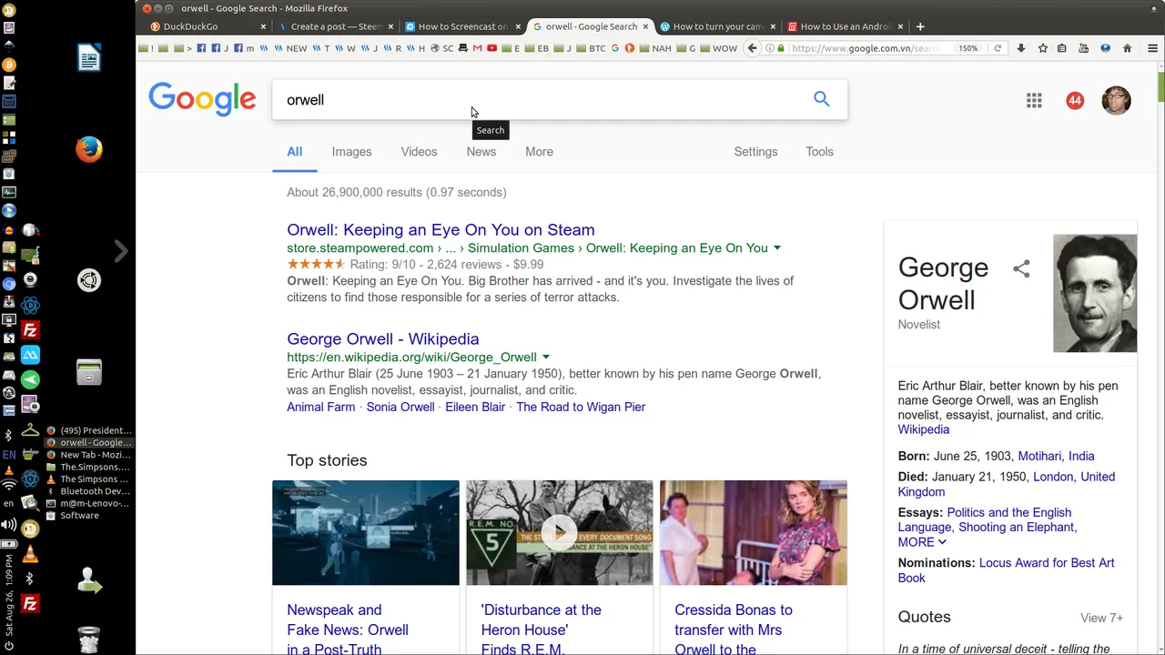Viewport: 1165px width, 655px height.
Task: Switch to the News results tab
Action: pyautogui.click(x=481, y=152)
